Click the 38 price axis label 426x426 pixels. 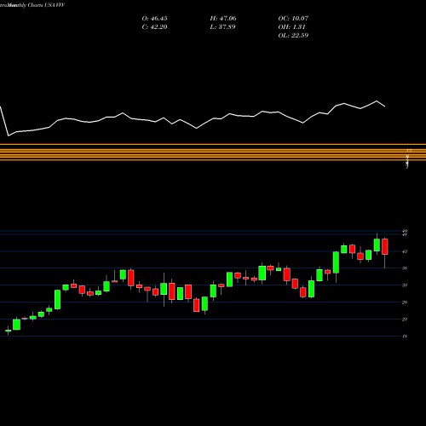405,268
